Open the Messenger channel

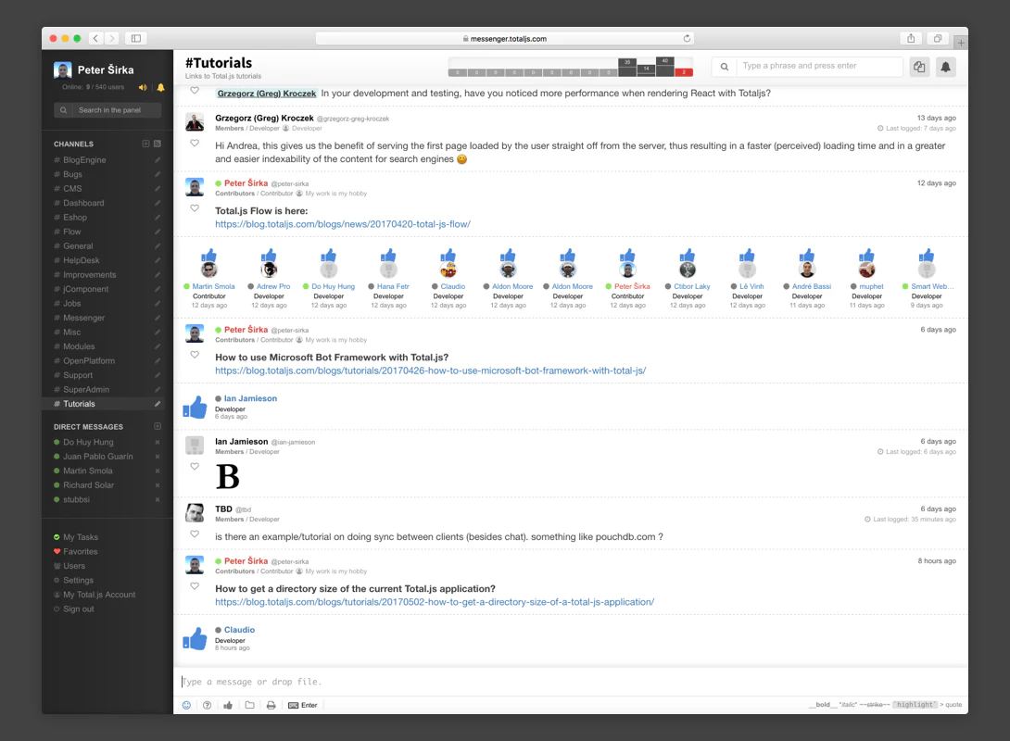83,318
